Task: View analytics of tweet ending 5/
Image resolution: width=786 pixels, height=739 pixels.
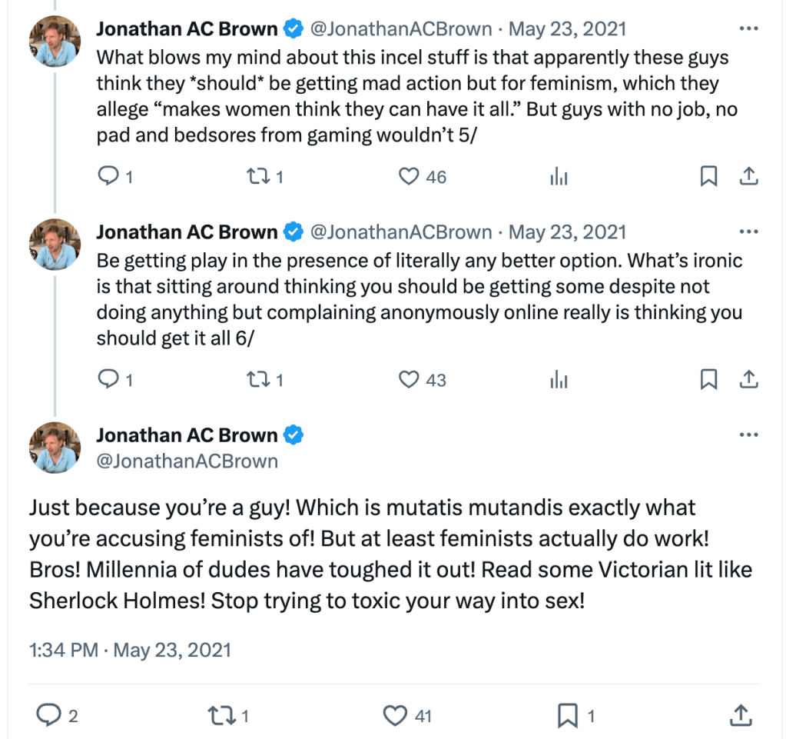Action: pos(559,178)
